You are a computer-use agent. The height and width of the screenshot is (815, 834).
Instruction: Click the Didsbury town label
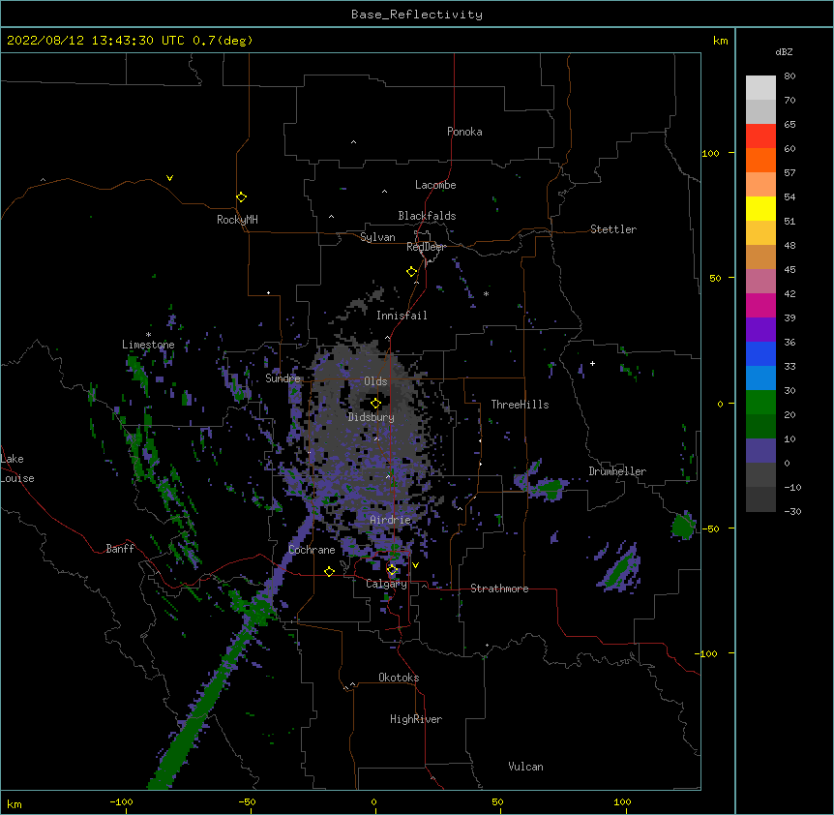(372, 417)
